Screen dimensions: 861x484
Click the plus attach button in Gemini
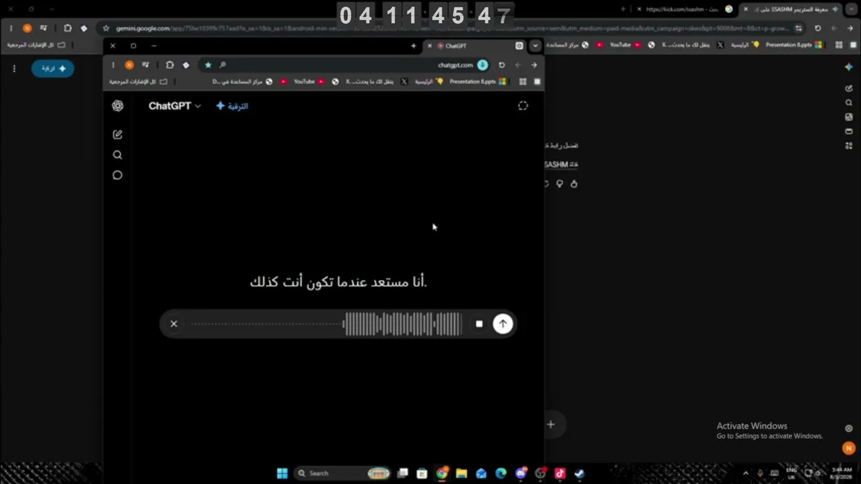(x=550, y=424)
